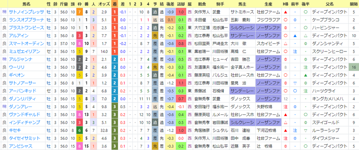
Task: Click the horse name アルアイン
Action: [18, 36]
